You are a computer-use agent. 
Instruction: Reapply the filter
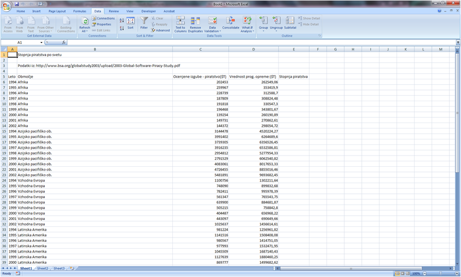pyautogui.click(x=160, y=25)
